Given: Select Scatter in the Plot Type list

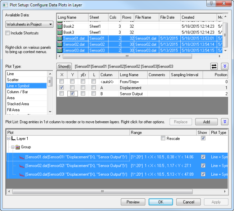Looking at the screenshot, I should coord(13,80).
